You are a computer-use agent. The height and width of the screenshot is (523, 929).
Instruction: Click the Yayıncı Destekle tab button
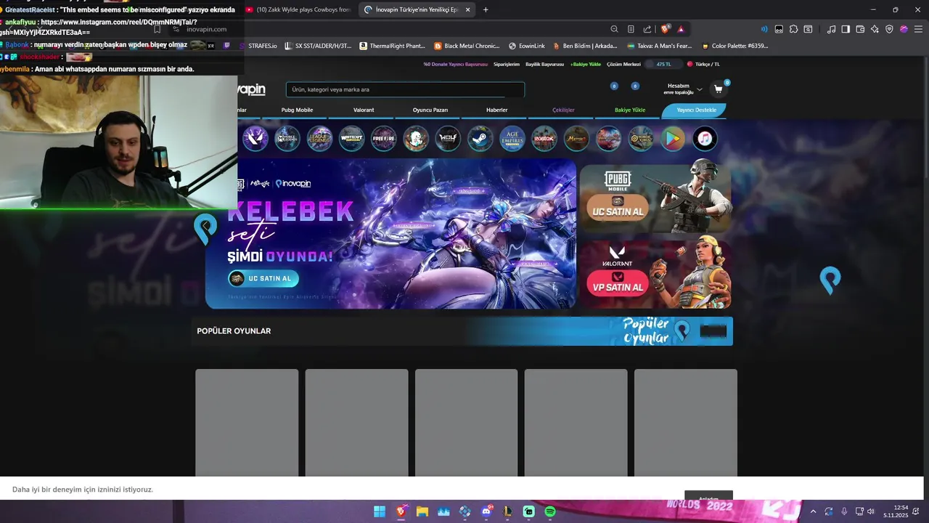695,110
